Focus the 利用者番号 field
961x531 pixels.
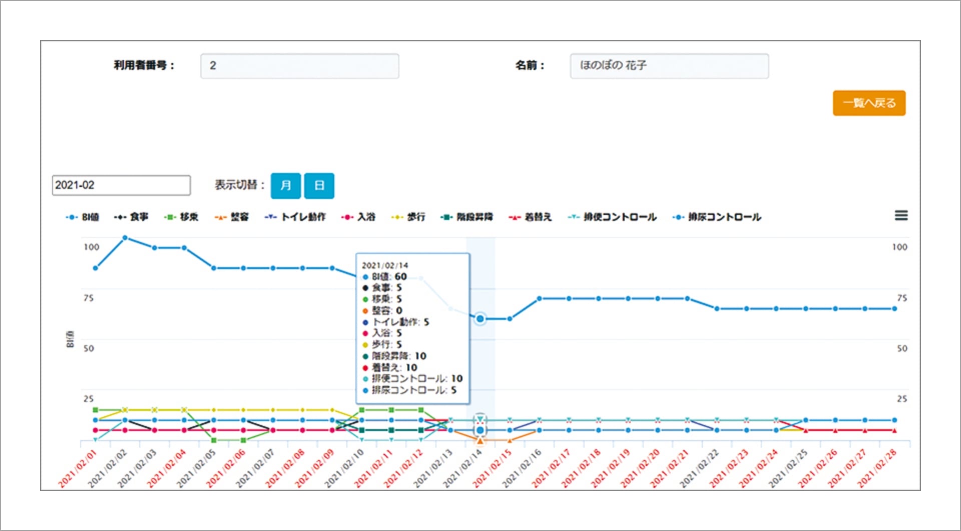[x=299, y=66]
